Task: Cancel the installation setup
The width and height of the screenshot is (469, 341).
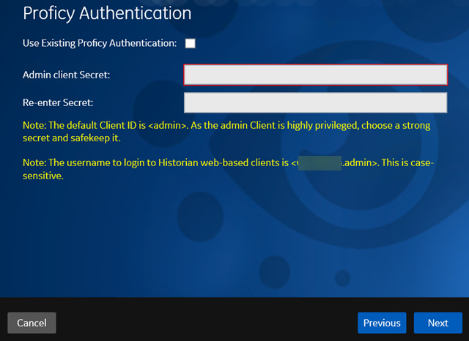Action: [32, 323]
